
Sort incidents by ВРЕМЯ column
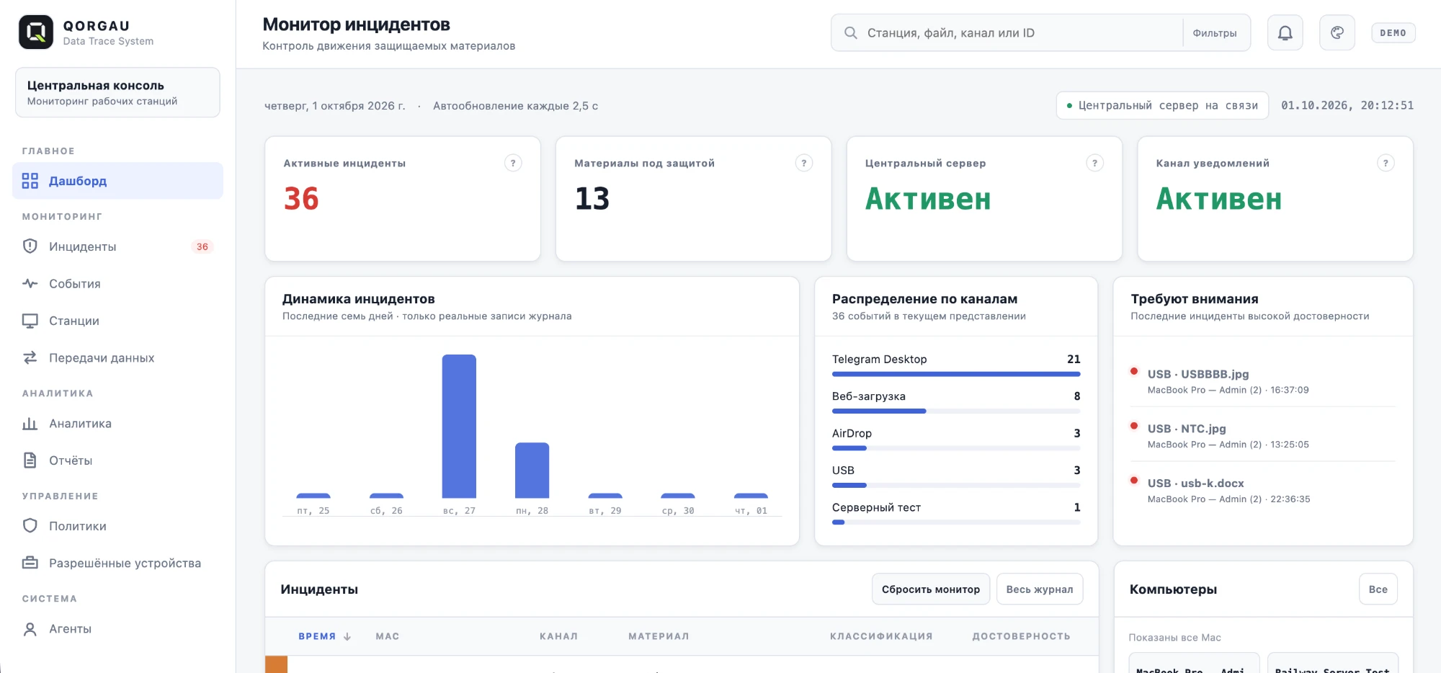point(324,636)
